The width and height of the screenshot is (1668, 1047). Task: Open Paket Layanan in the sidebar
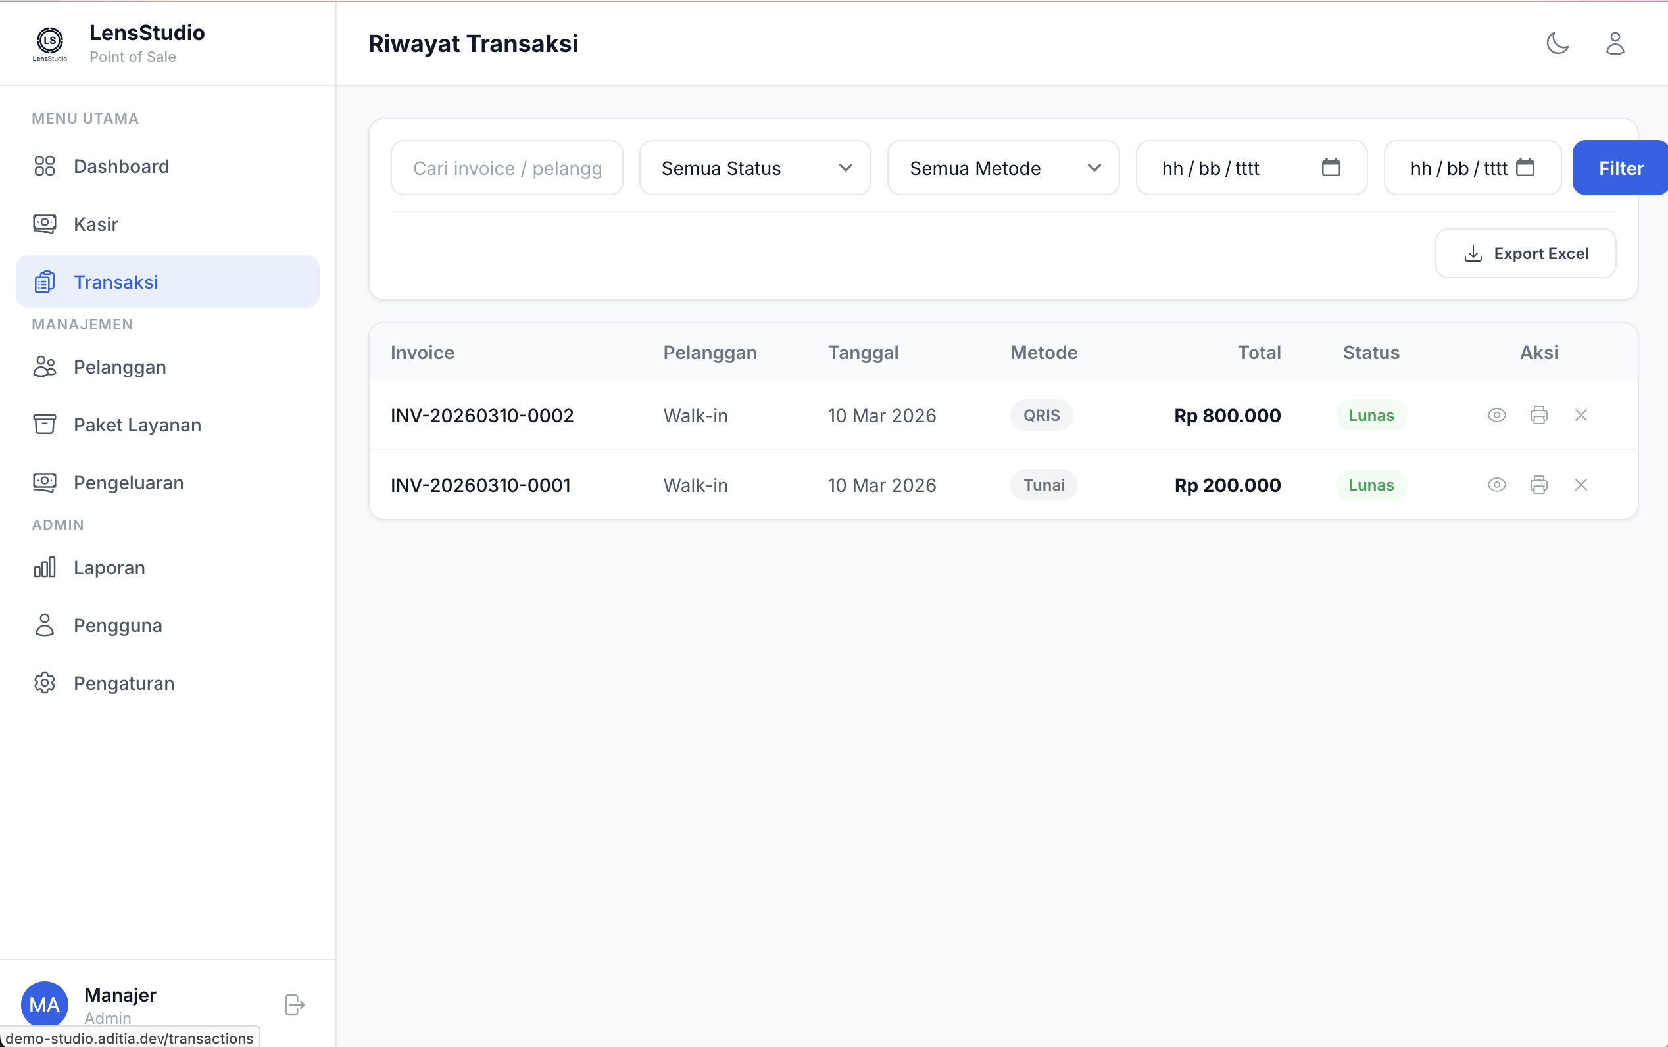tap(137, 424)
